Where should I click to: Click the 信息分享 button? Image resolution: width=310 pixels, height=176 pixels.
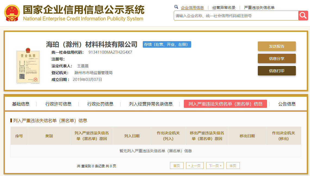tap(277, 59)
